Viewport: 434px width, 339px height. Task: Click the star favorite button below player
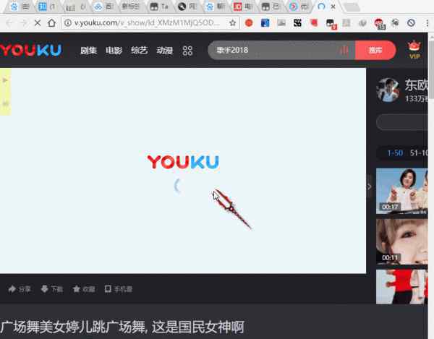[x=84, y=289]
